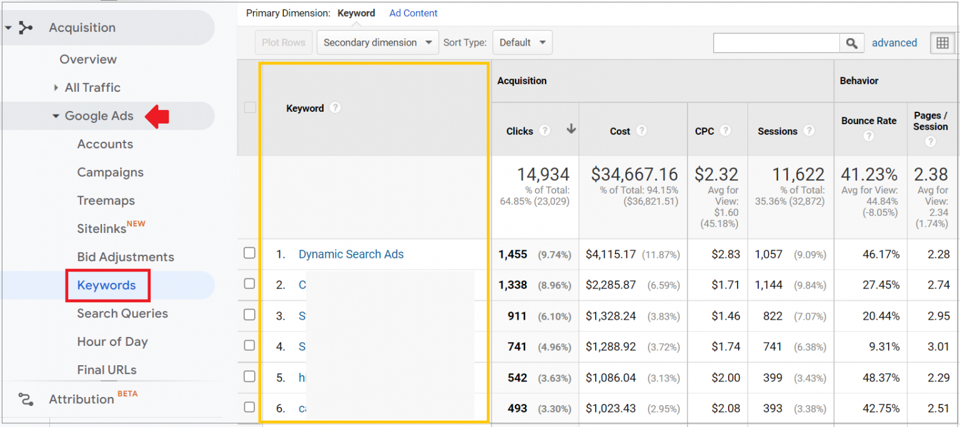
Task: Click the Acquisition section icon in sidebar
Action: tap(25, 27)
